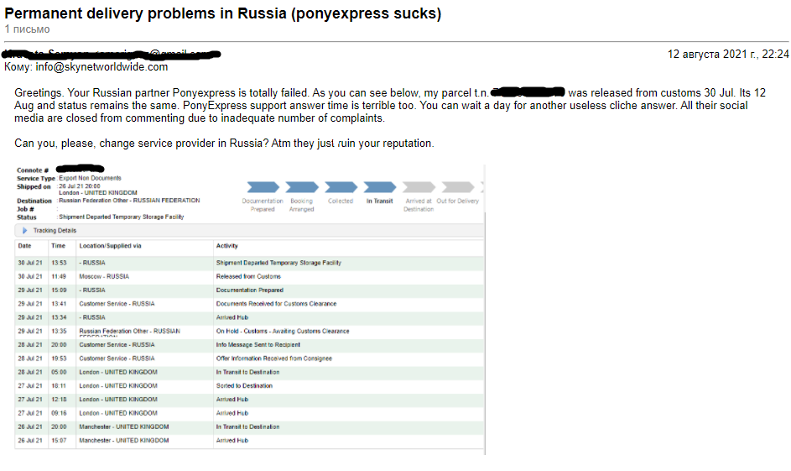Select the 'Released from Customs' activity
791x471 pixels.
click(248, 277)
